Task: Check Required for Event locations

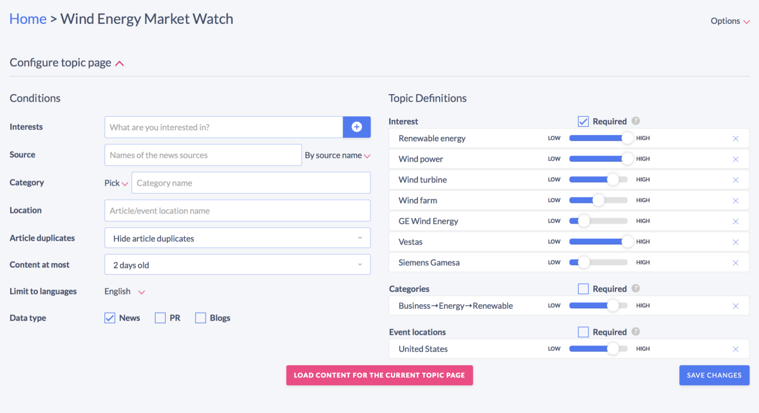Action: (x=583, y=332)
